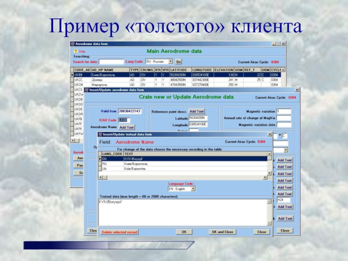
Task: Click the Textual data text area
Action: click(183, 212)
